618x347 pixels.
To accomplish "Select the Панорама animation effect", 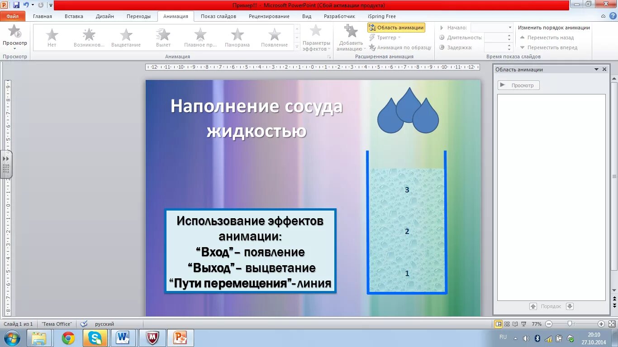I will pos(238,37).
